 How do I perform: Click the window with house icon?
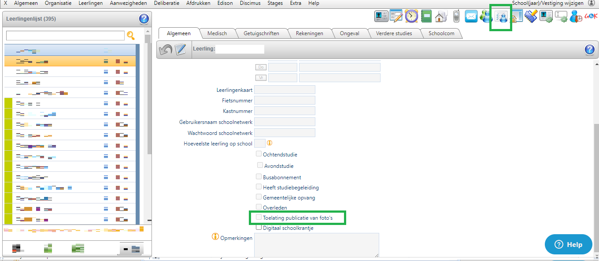516,17
